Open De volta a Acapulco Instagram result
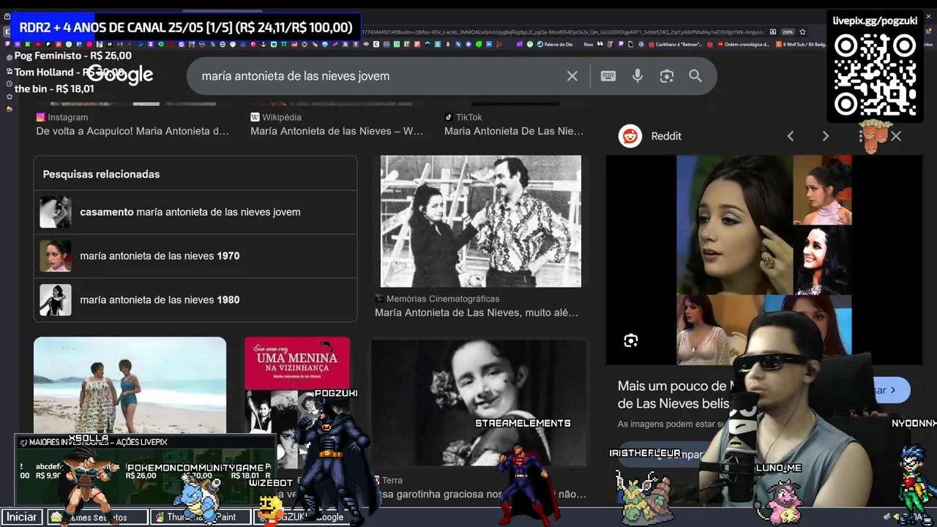Screen dimensions: 937x527 click(x=132, y=131)
